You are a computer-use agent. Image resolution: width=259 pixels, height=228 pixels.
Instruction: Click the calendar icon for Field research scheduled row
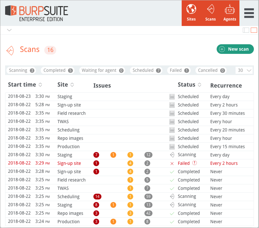pos(172,113)
